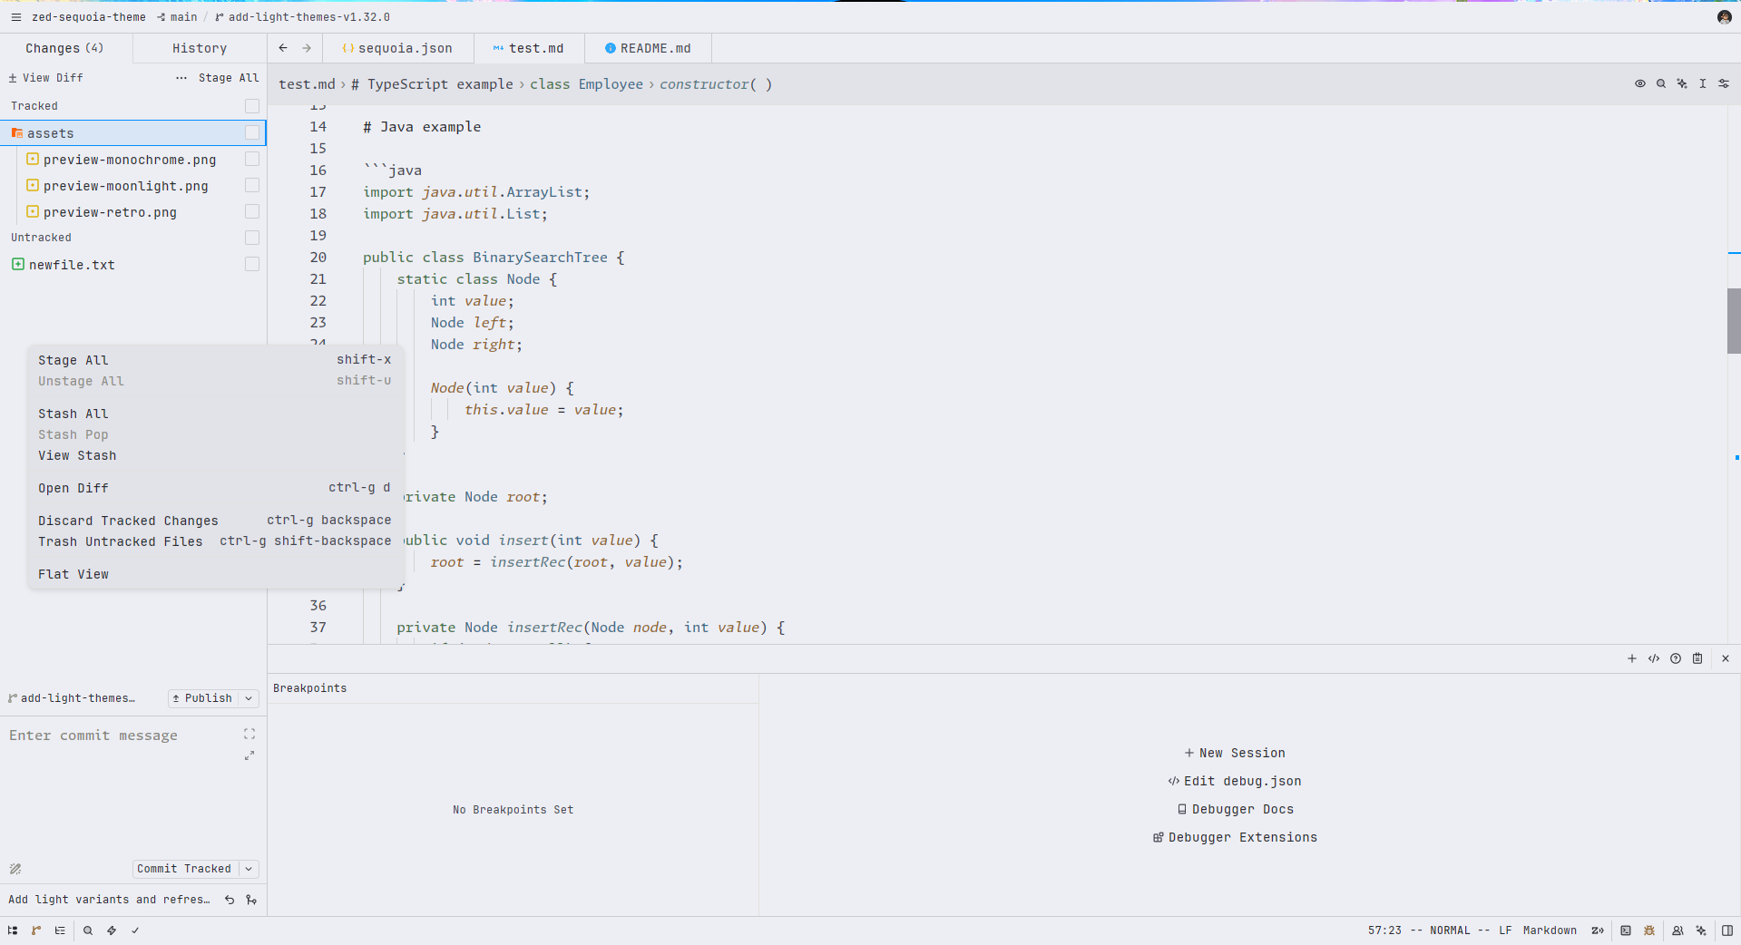Stage preview-monochrome.png checkbox
The width and height of the screenshot is (1741, 945).
[252, 159]
